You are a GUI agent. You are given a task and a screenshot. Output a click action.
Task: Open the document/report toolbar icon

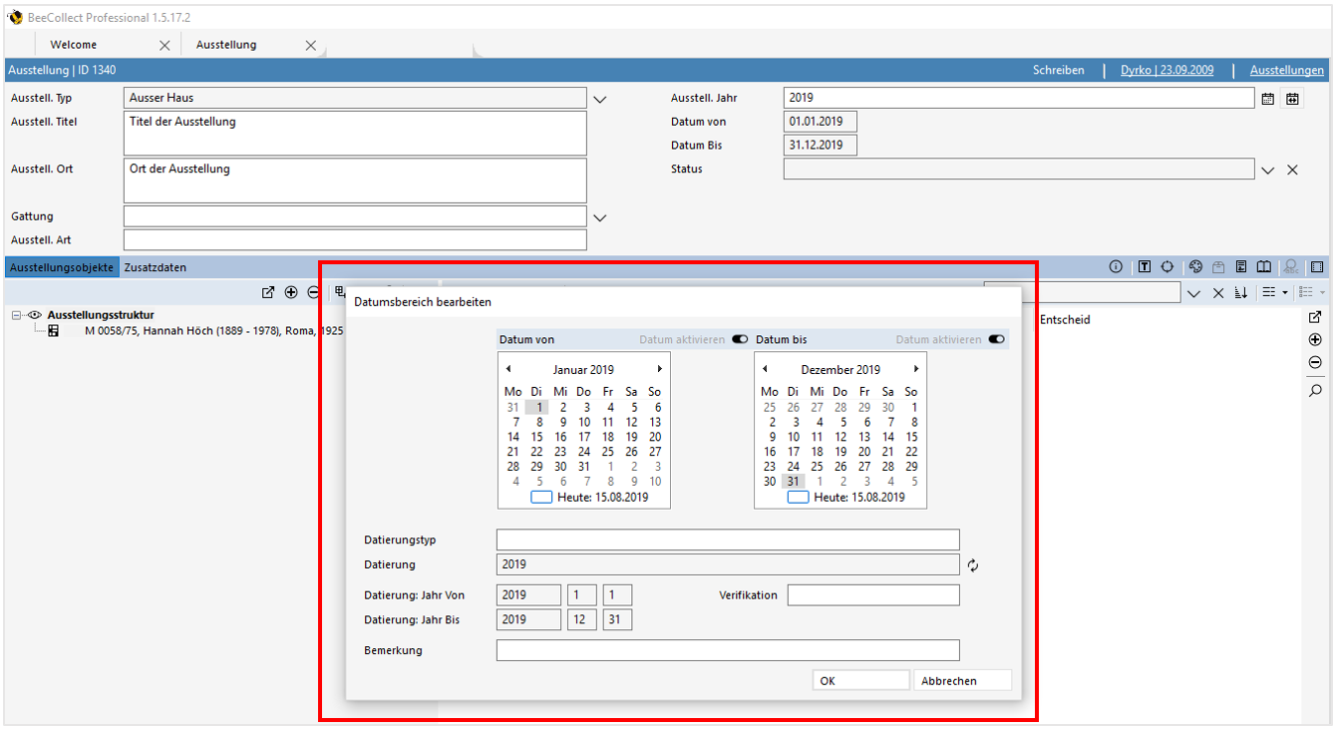(x=1241, y=266)
